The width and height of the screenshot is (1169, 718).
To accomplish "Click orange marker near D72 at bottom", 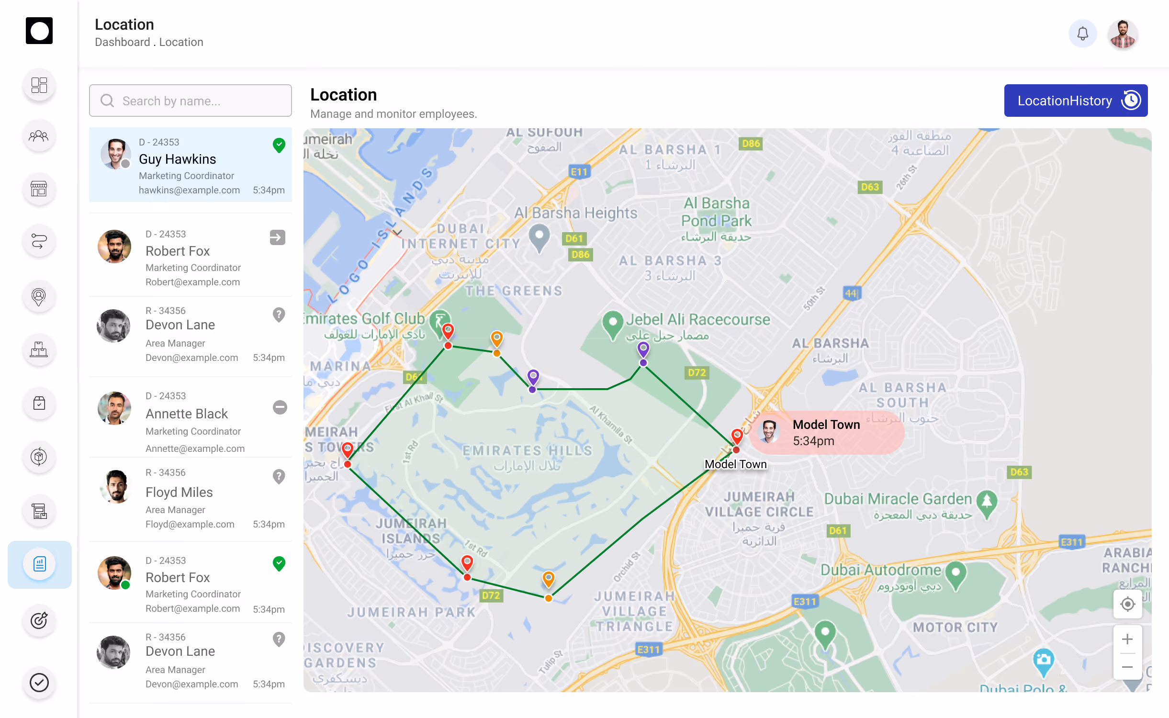I will 549,580.
